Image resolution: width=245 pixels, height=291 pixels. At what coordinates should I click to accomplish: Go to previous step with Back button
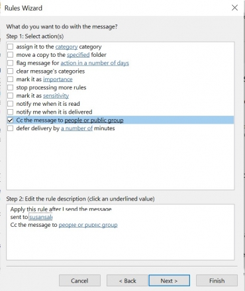click(x=127, y=280)
